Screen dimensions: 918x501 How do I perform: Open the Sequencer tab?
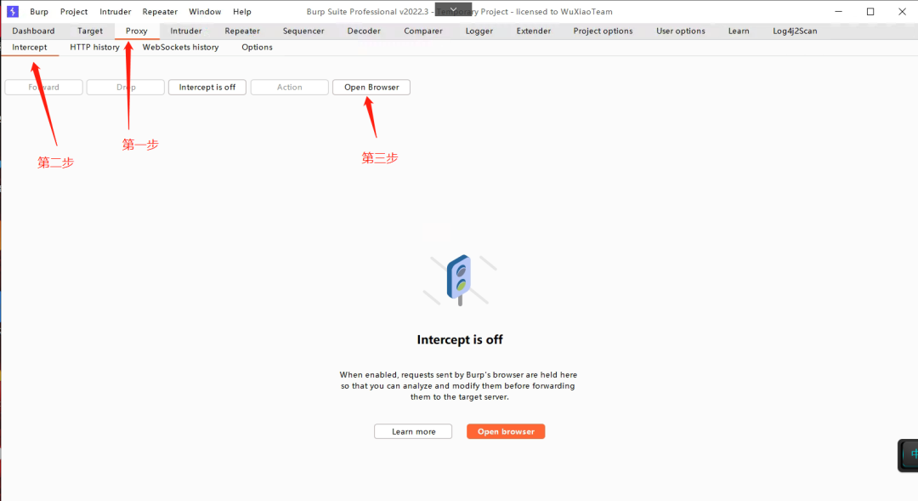303,31
